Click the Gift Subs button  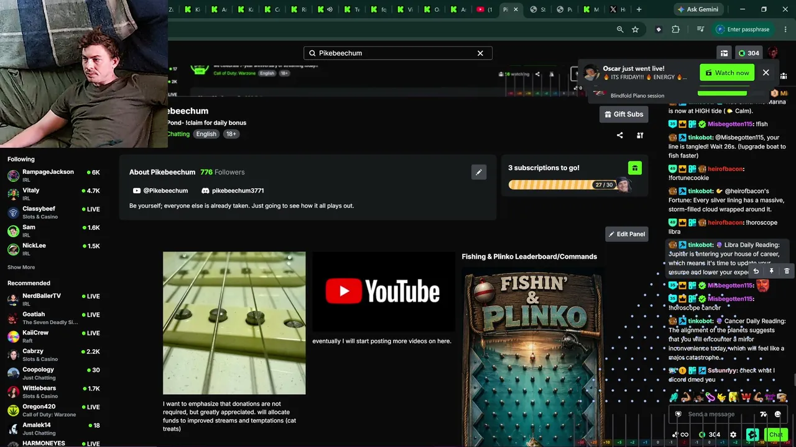[x=624, y=114]
